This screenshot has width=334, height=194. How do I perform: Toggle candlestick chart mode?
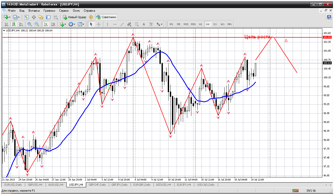click(13, 24)
